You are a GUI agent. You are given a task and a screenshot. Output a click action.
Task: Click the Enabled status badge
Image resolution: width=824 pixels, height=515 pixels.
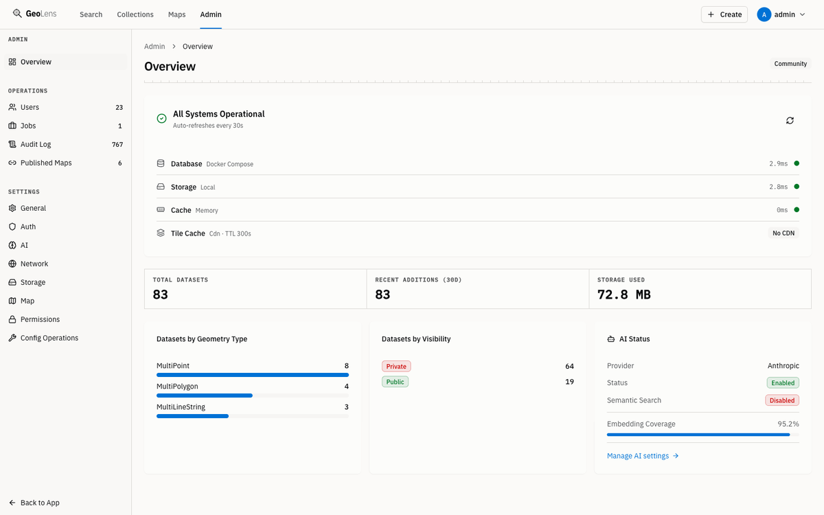click(x=783, y=383)
